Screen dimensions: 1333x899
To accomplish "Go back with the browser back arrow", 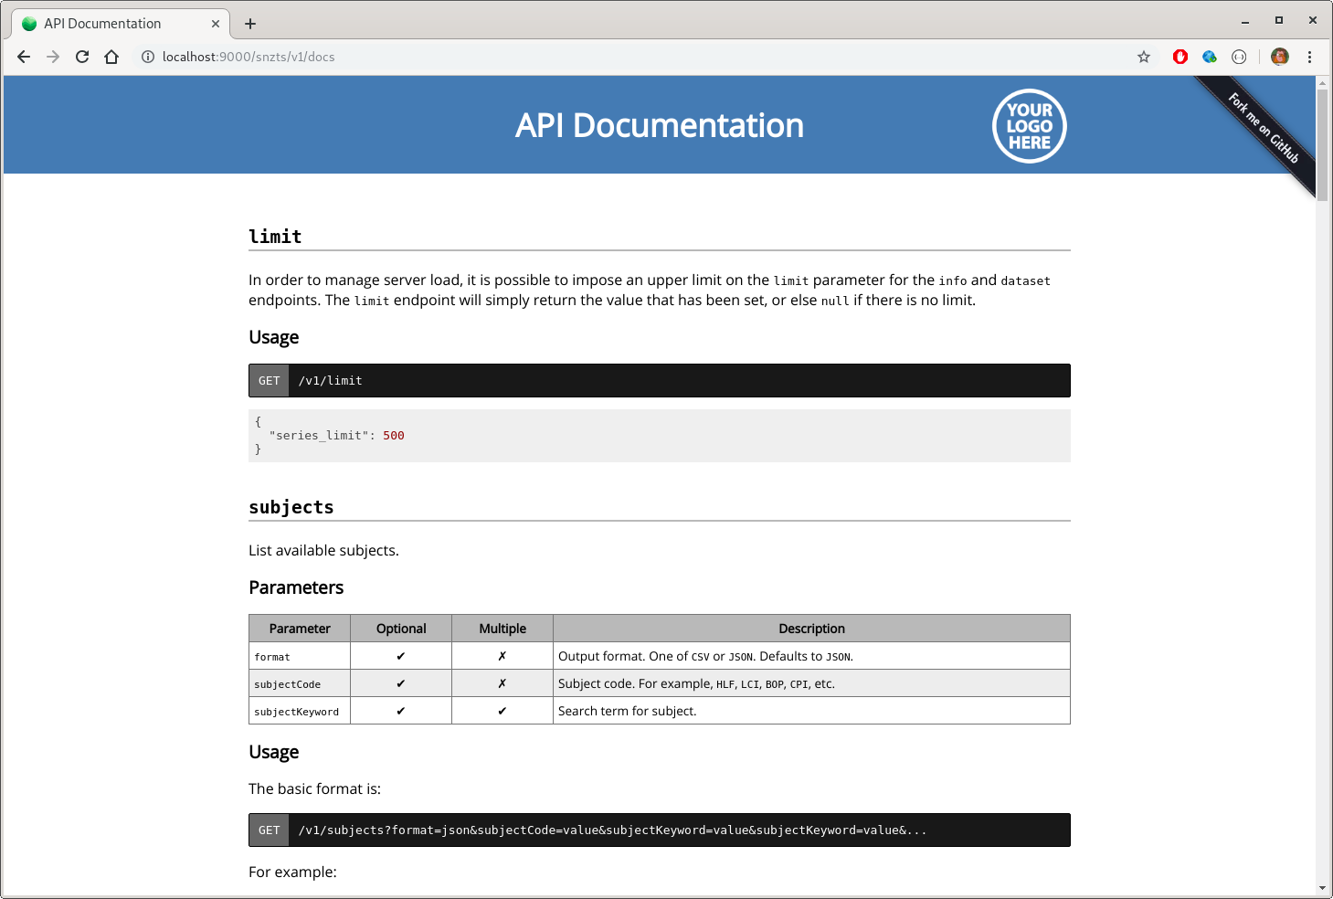I will coord(24,57).
